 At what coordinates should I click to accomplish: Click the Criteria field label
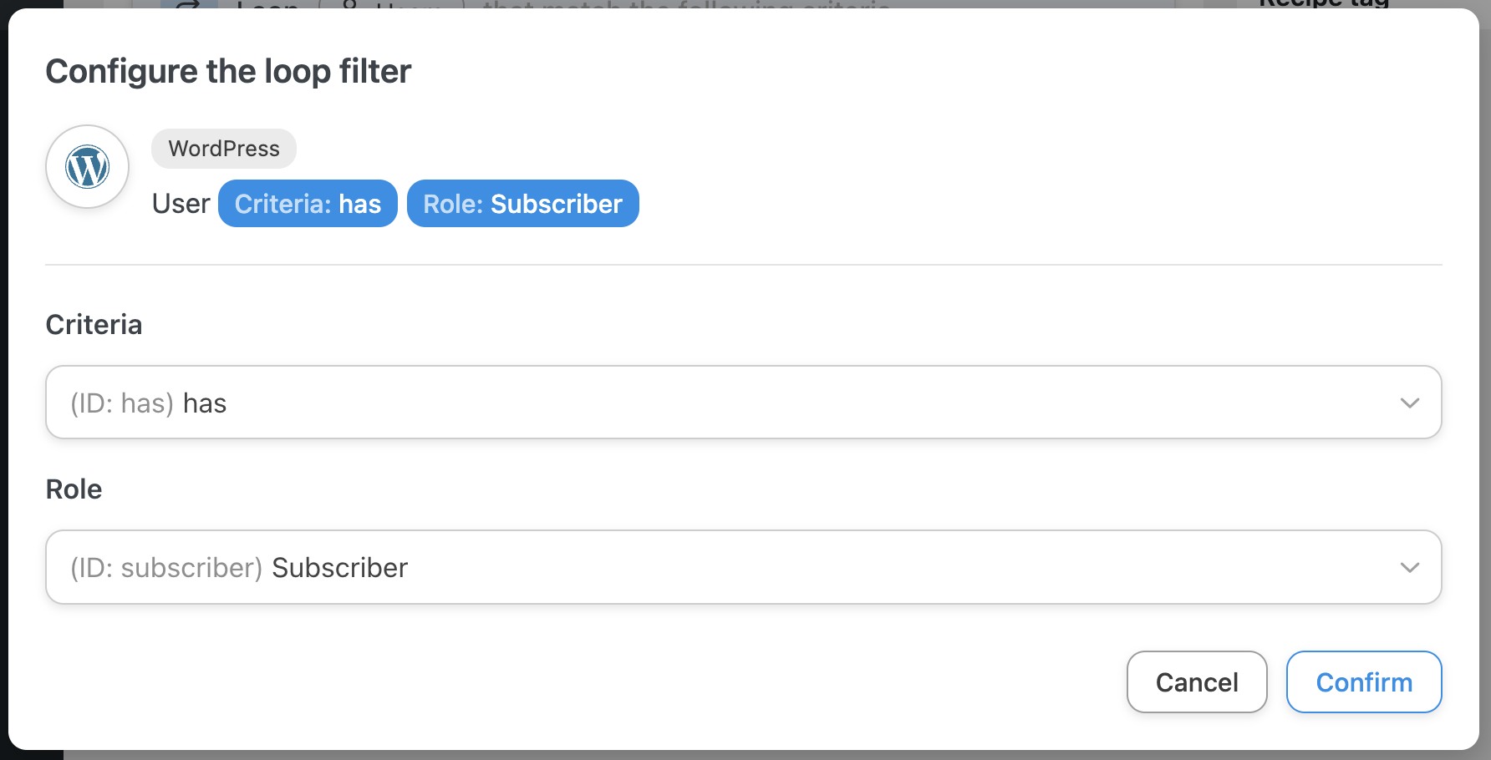94,325
